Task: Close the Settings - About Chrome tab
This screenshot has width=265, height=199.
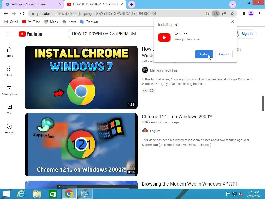Action: pyautogui.click(x=60, y=4)
